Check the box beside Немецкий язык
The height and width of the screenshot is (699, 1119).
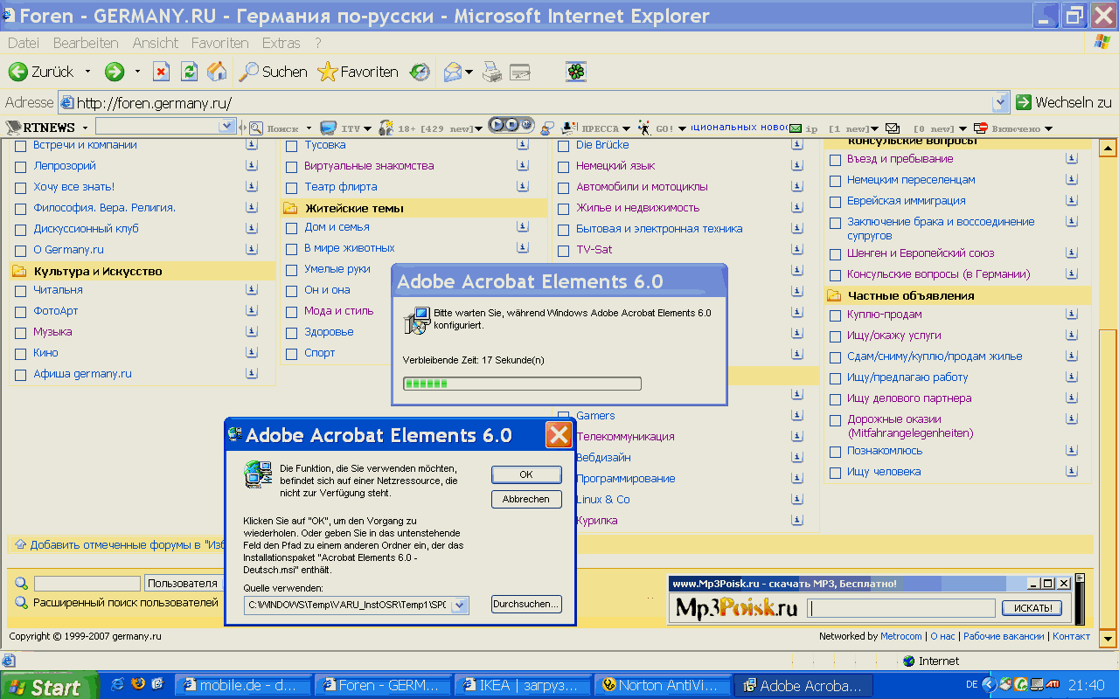click(x=564, y=166)
